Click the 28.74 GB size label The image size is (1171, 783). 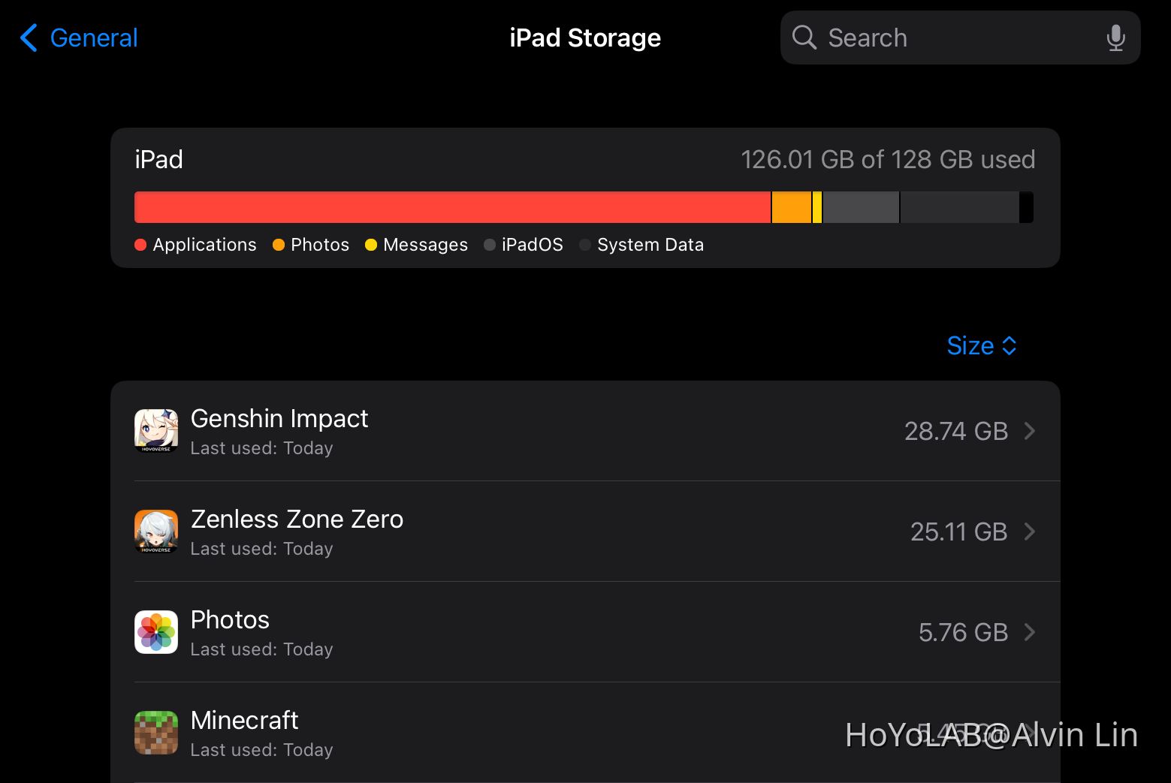click(955, 431)
